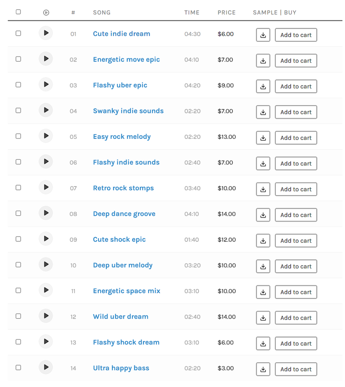The width and height of the screenshot is (345, 387).
Task: Open the Ultra happy bass song link
Action: 121,368
